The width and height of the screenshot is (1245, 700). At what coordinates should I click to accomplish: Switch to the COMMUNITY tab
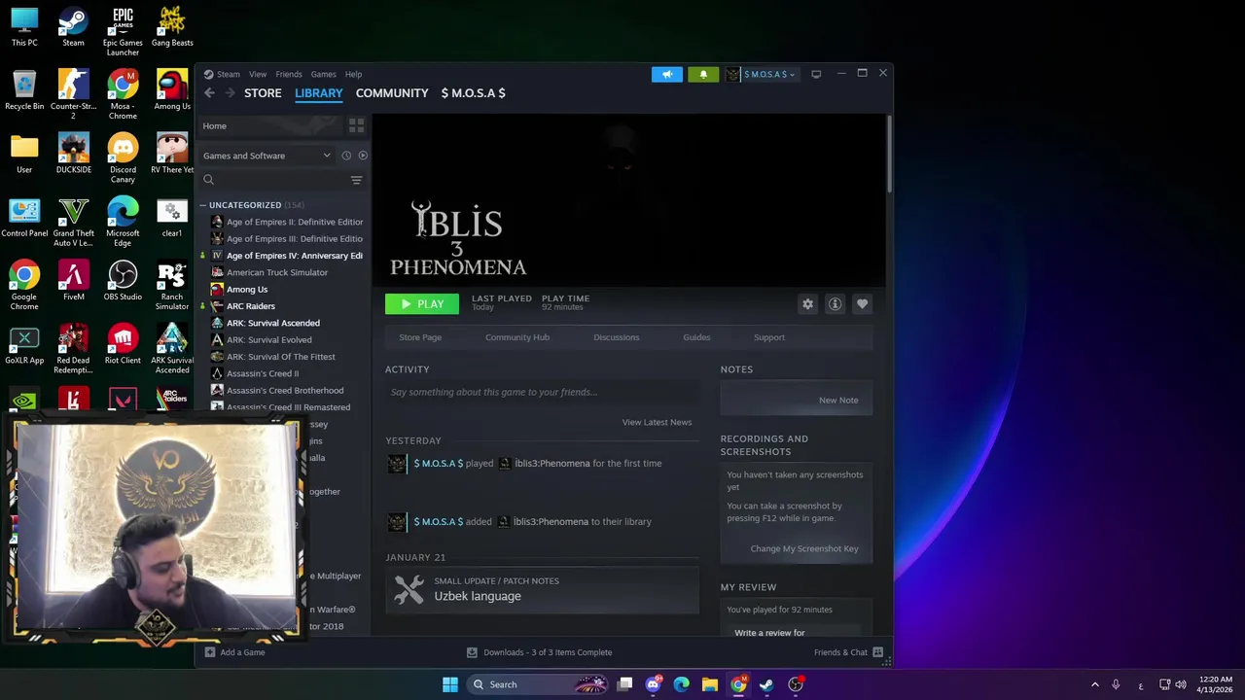[392, 92]
